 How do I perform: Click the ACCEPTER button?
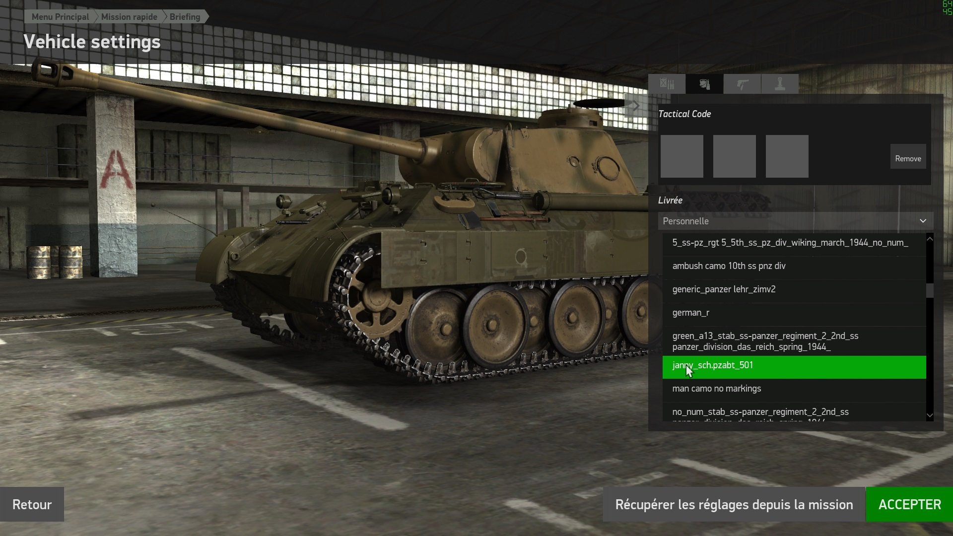[x=909, y=504]
